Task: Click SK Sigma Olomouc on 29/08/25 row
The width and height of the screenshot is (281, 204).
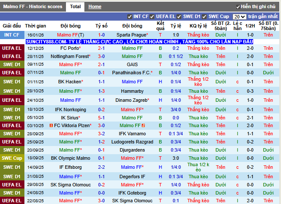Action: [70, 185]
